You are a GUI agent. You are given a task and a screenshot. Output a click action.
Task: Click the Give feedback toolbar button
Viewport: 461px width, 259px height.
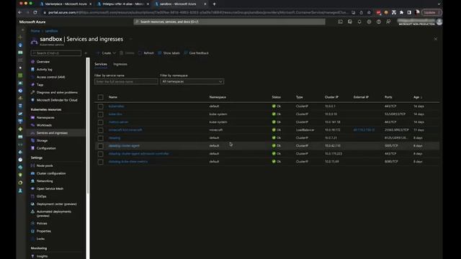tap(196, 53)
